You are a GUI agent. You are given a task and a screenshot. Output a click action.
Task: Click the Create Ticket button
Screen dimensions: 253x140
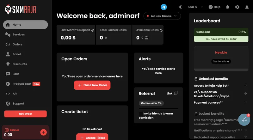point(92,137)
